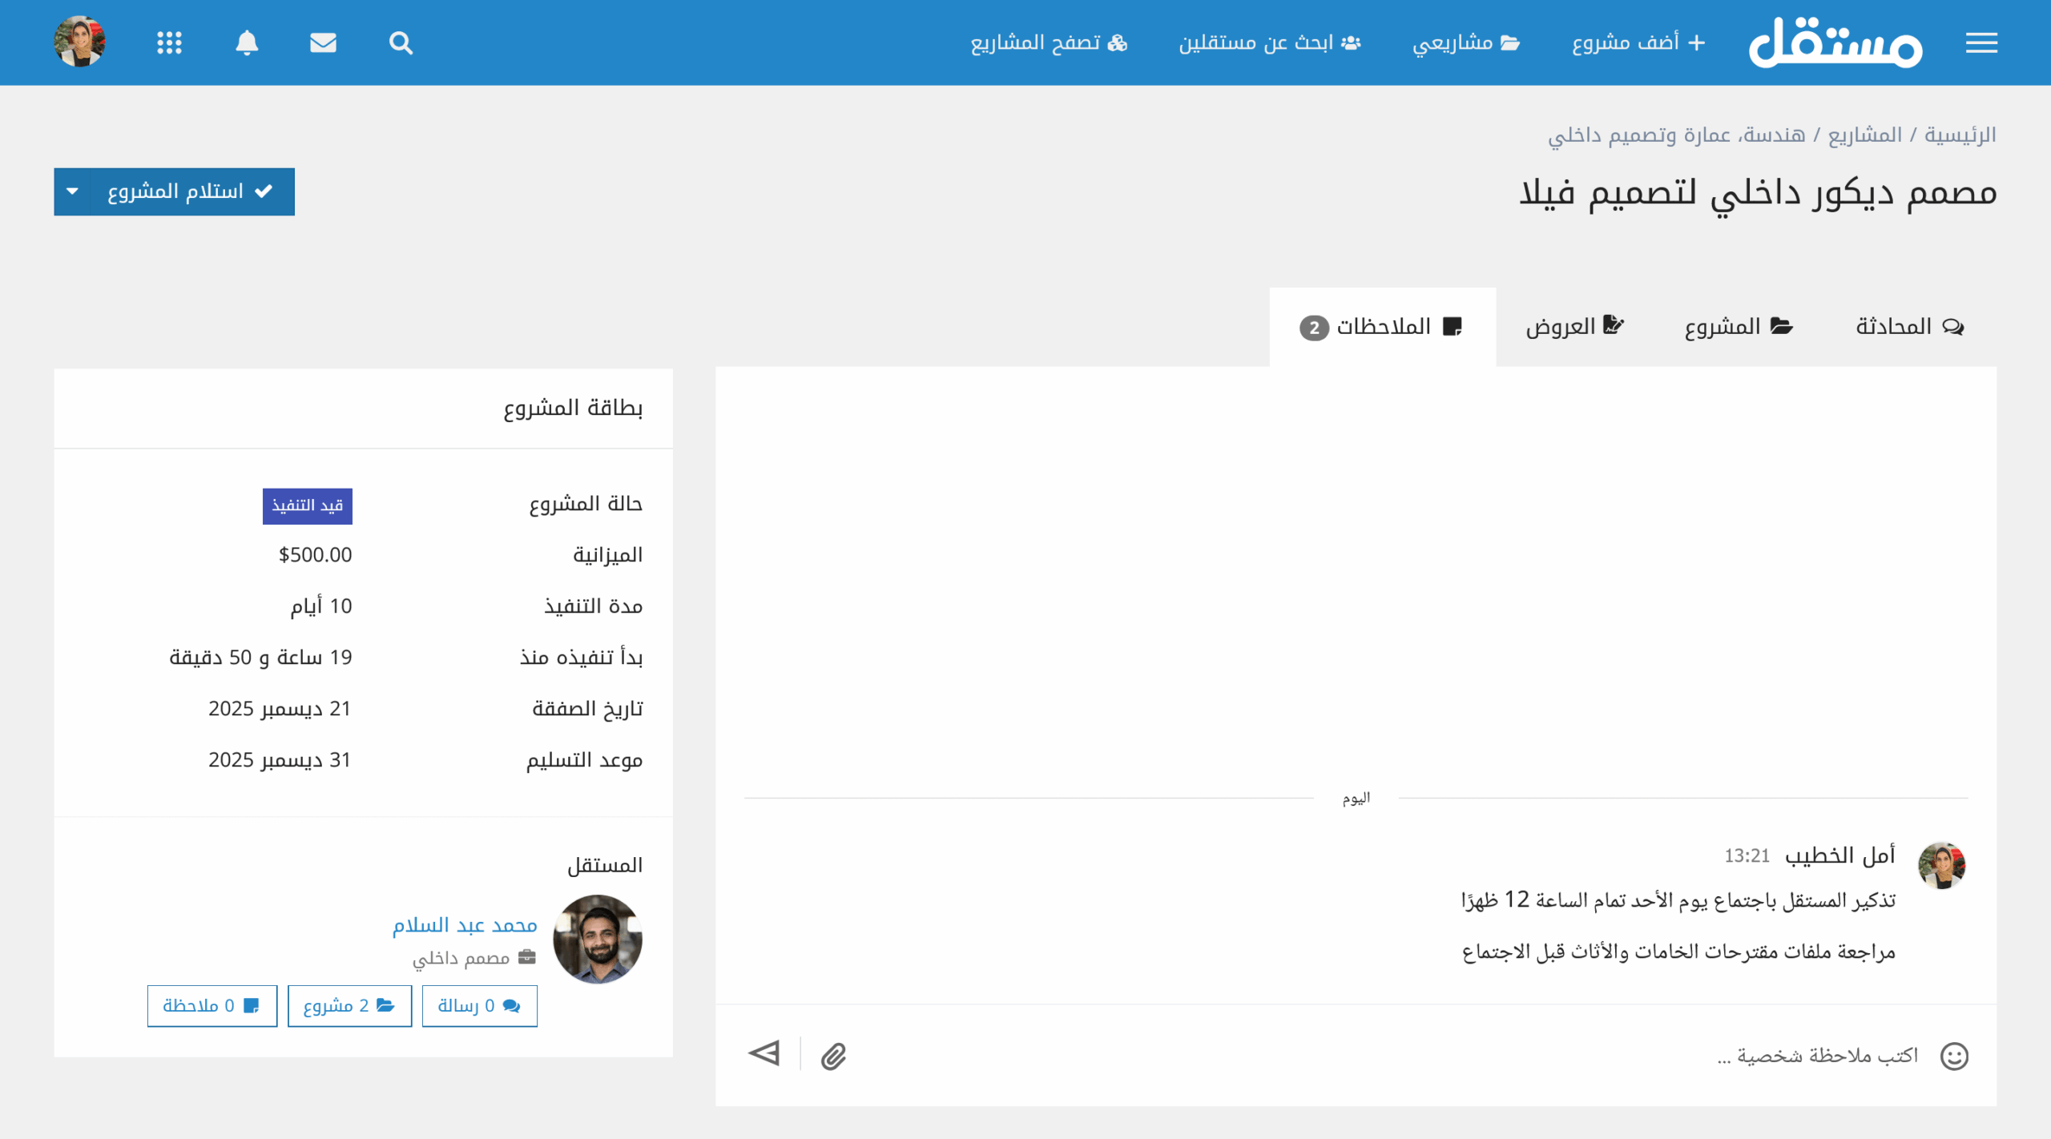Click the أضف مشروع menu item
The image size is (2051, 1139).
click(x=1638, y=42)
